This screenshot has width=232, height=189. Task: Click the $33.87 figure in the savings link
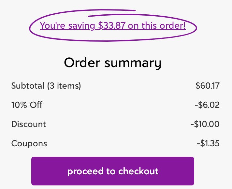[x=112, y=25]
